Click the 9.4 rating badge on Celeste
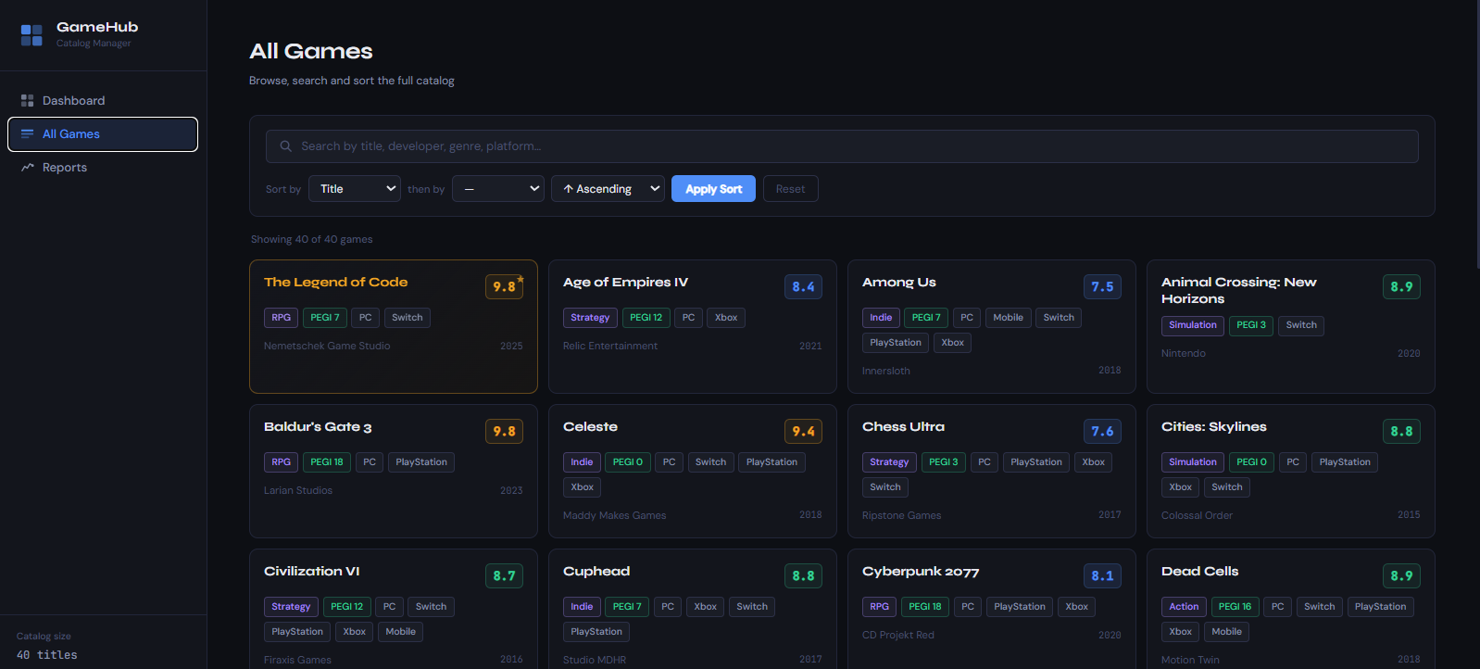The height and width of the screenshot is (669, 1480). pyautogui.click(x=803, y=432)
